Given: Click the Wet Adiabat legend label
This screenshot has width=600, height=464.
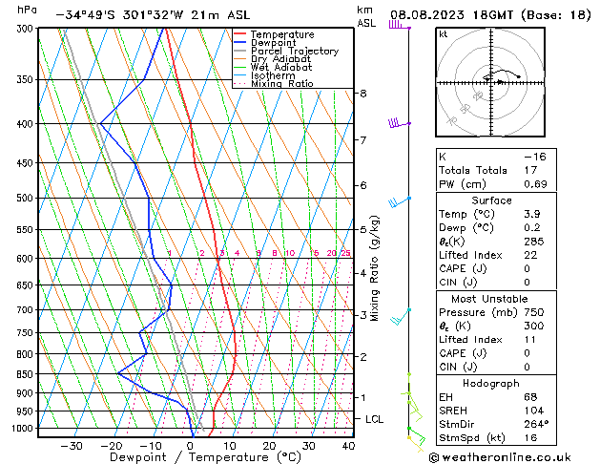Looking at the screenshot, I should (281, 68).
